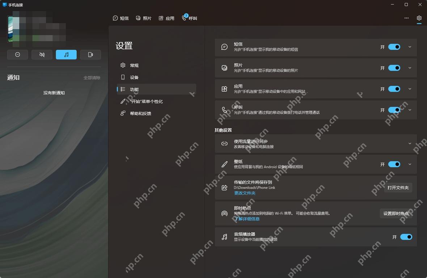Click the highlighted music note audio button
Viewport: 427px width, 278px height.
pos(66,55)
